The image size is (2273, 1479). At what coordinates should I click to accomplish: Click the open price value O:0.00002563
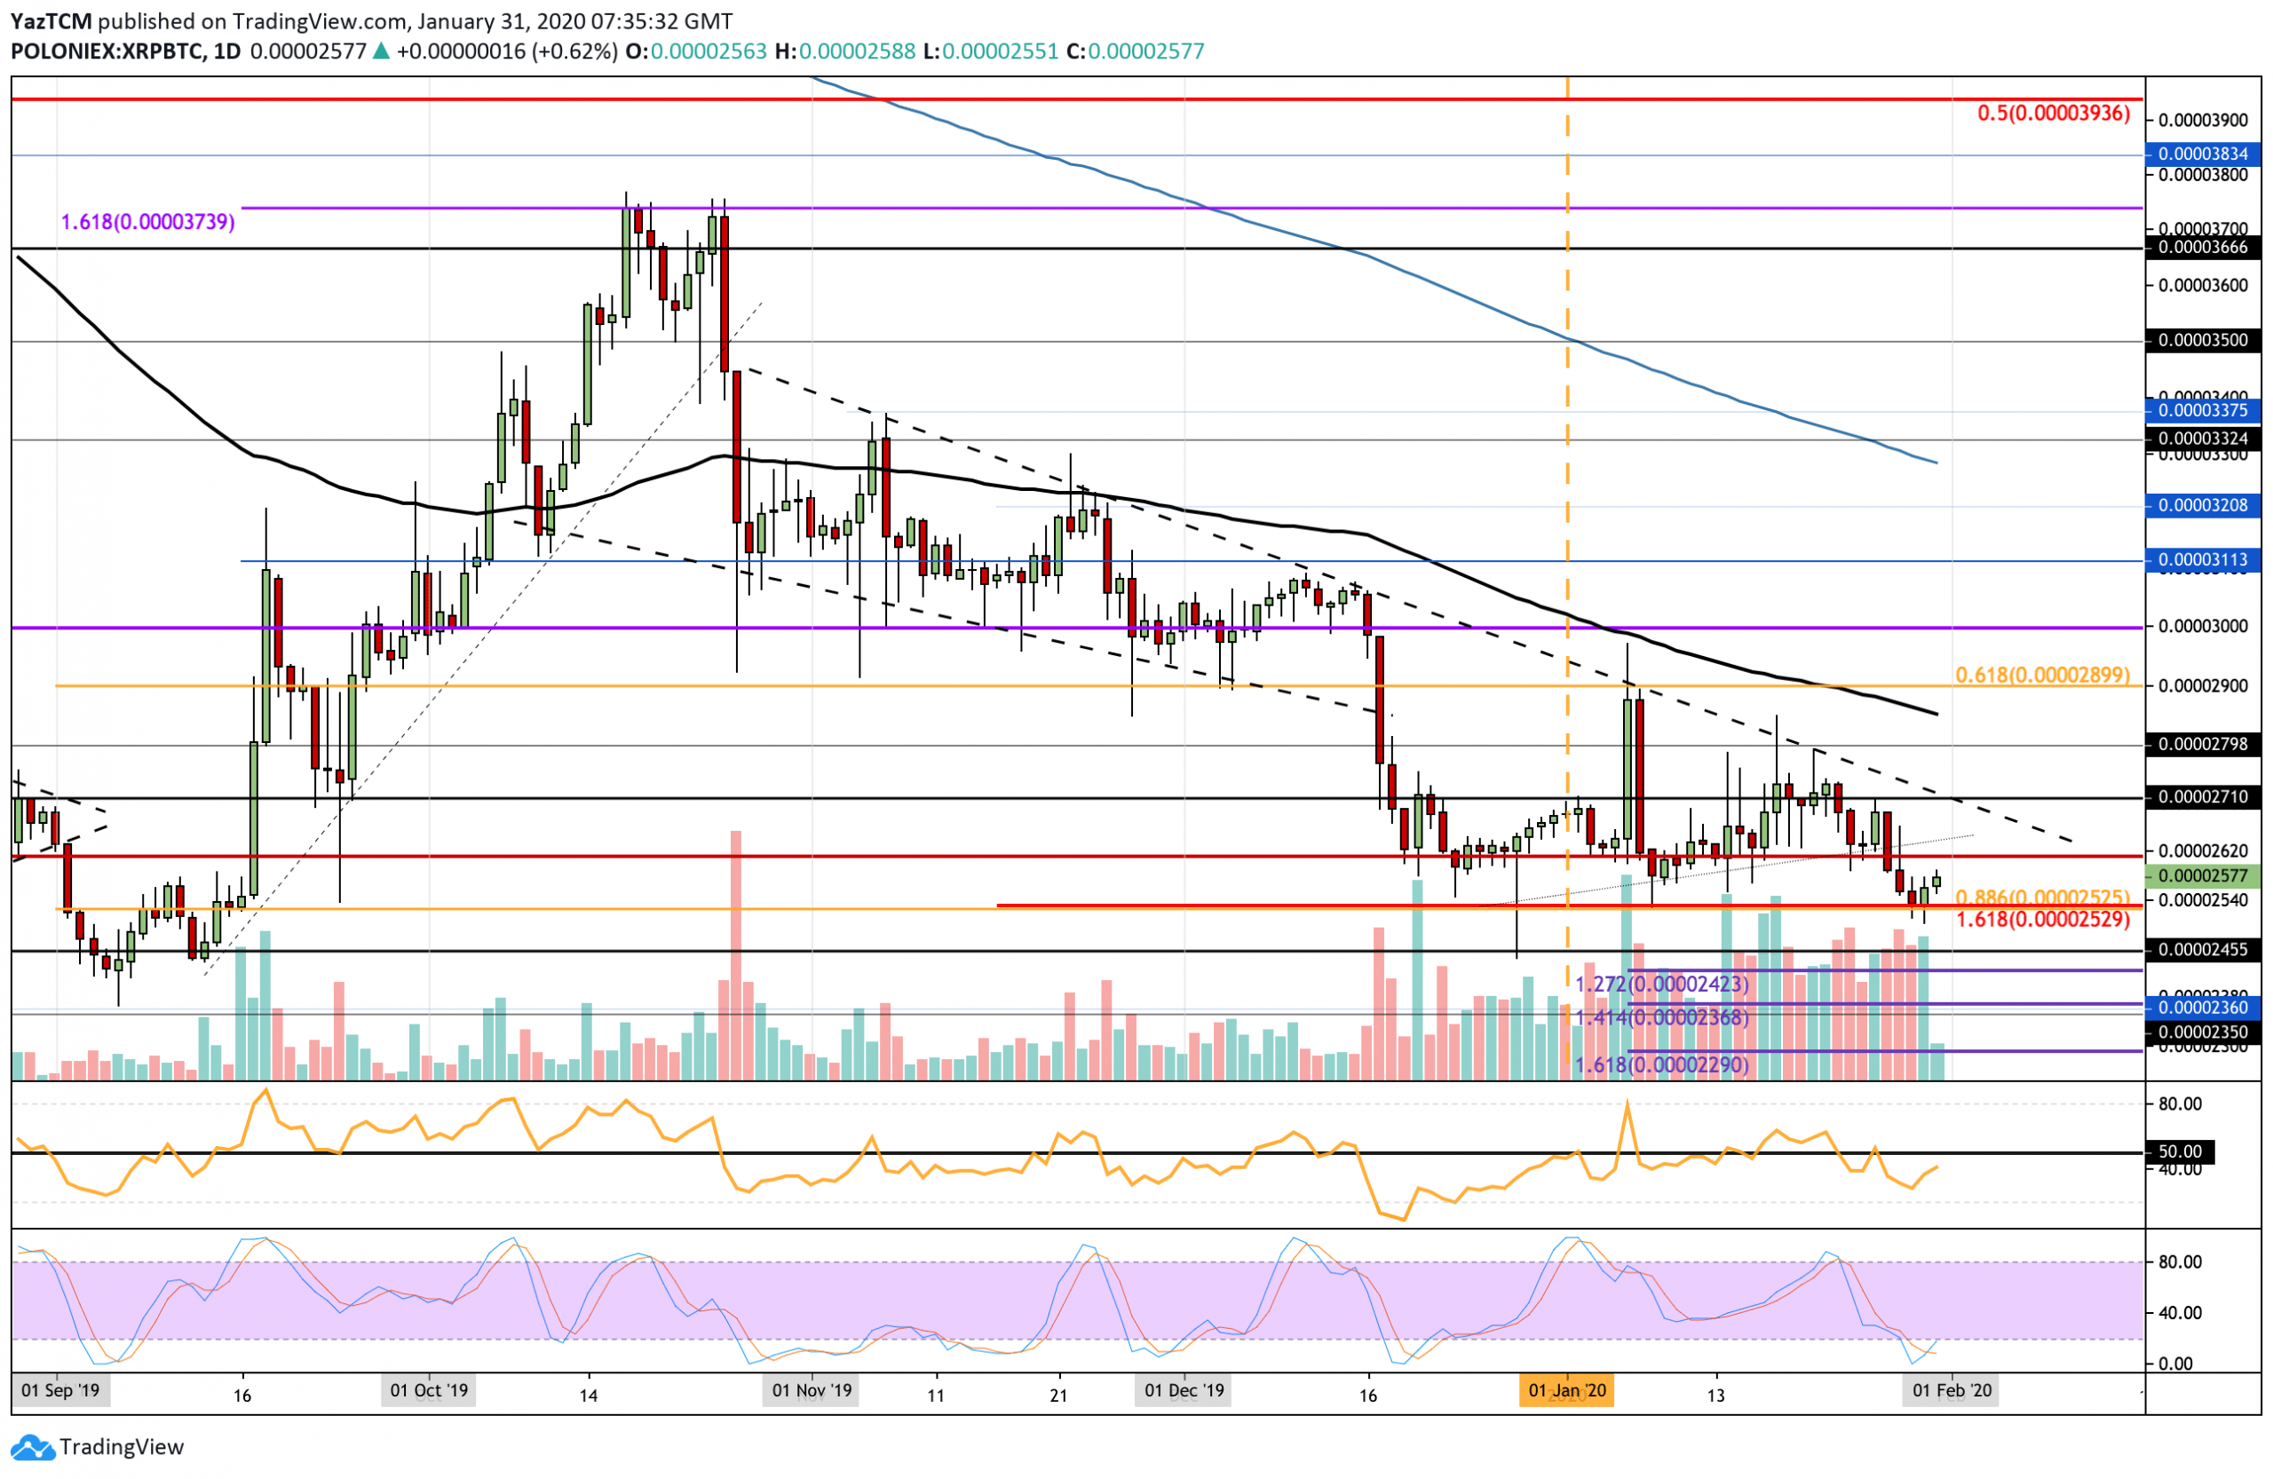point(696,51)
